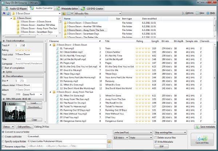This screenshot has height=151, width=218.
Task: Open the 3 Doors Down folder path dropdown
Action: pos(60,13)
